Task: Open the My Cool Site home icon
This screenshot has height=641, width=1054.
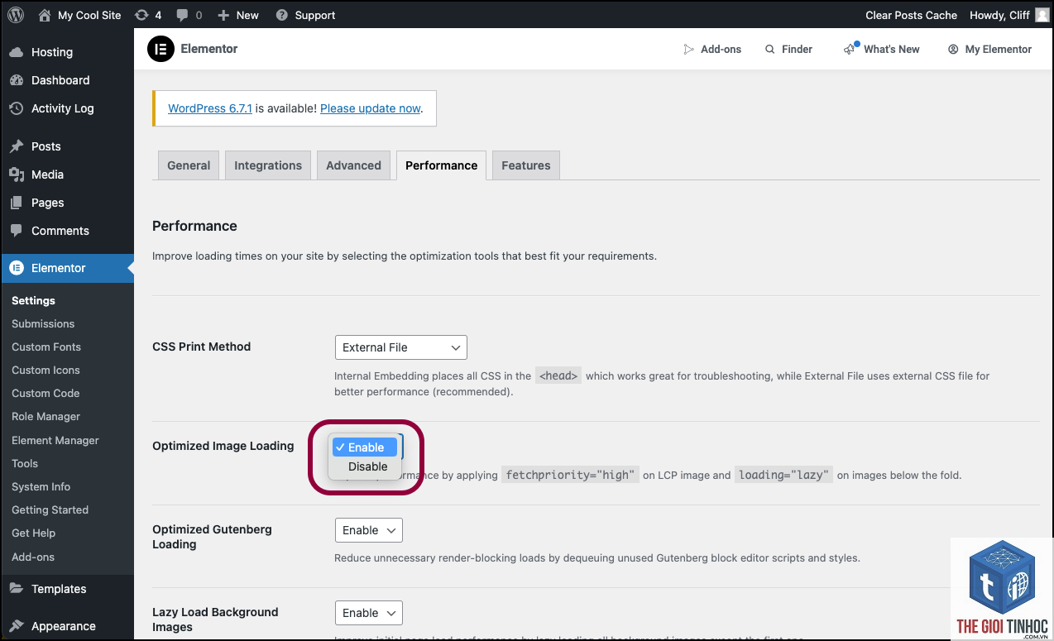Action: [x=45, y=15]
